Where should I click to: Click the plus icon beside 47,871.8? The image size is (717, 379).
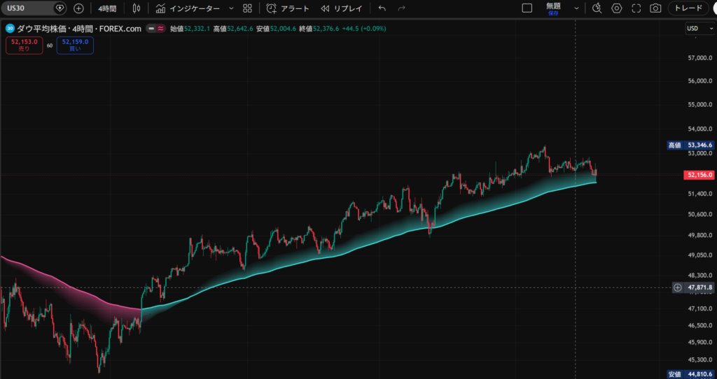678,287
